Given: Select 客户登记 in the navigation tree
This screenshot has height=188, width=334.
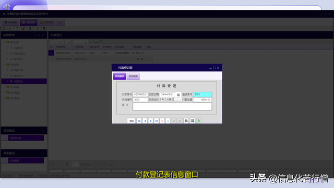Looking at the screenshot, I should [x=18, y=59].
